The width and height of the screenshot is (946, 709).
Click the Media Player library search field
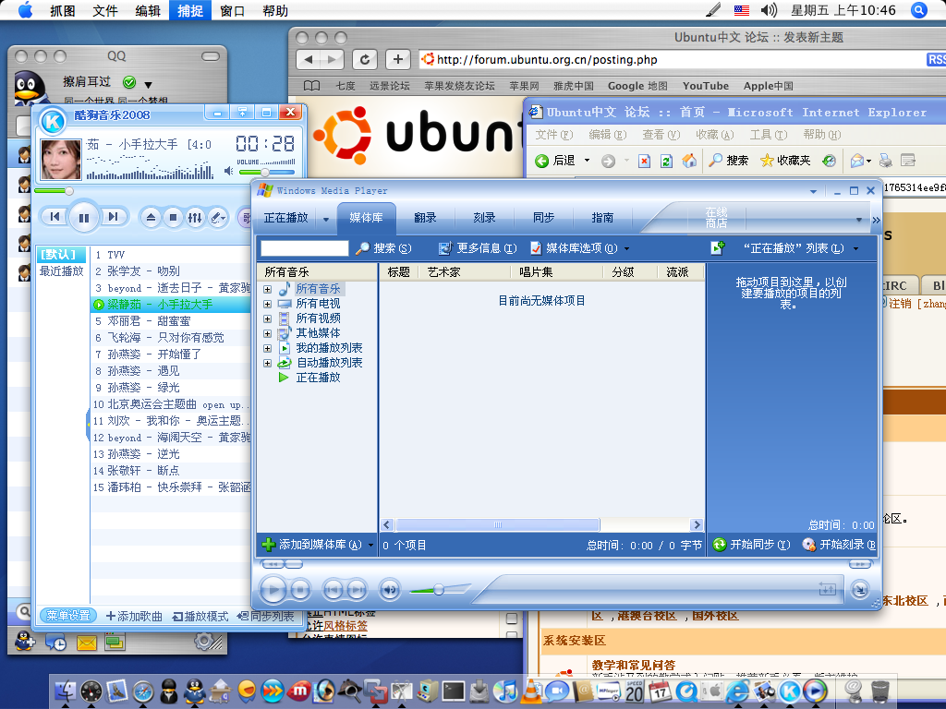(305, 247)
